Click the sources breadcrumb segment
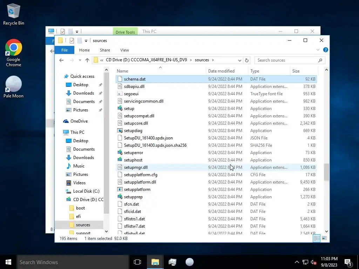 [x=202, y=60]
